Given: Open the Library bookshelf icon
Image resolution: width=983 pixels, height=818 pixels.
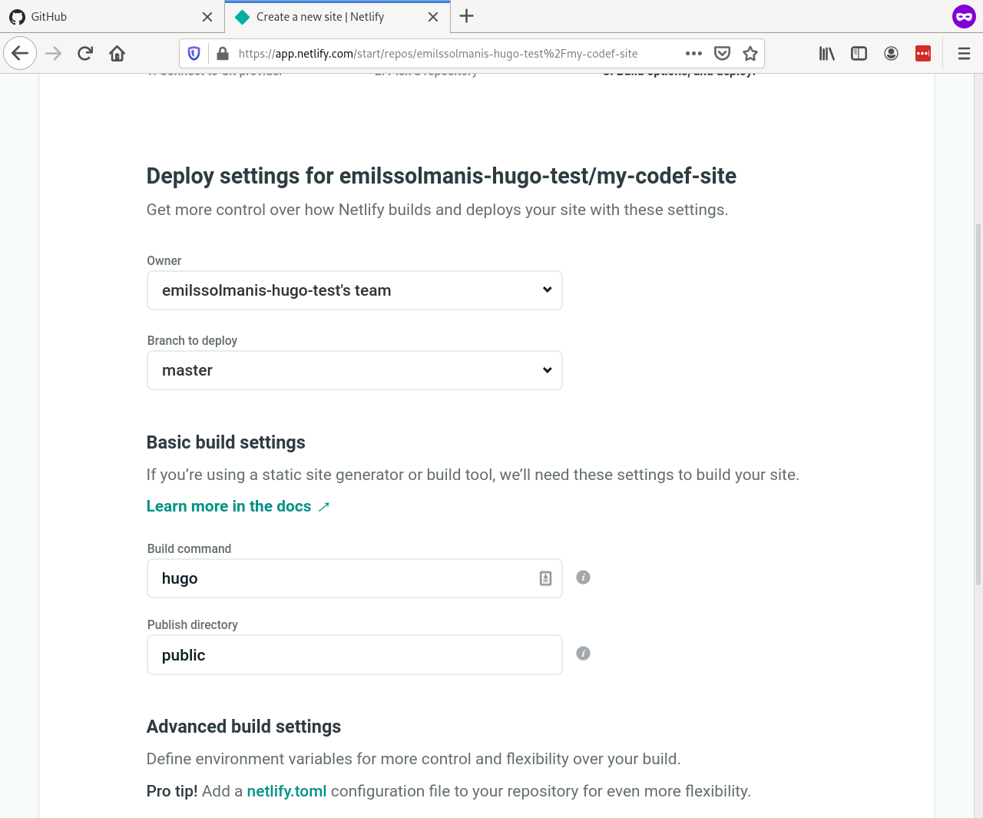Looking at the screenshot, I should click(x=826, y=53).
